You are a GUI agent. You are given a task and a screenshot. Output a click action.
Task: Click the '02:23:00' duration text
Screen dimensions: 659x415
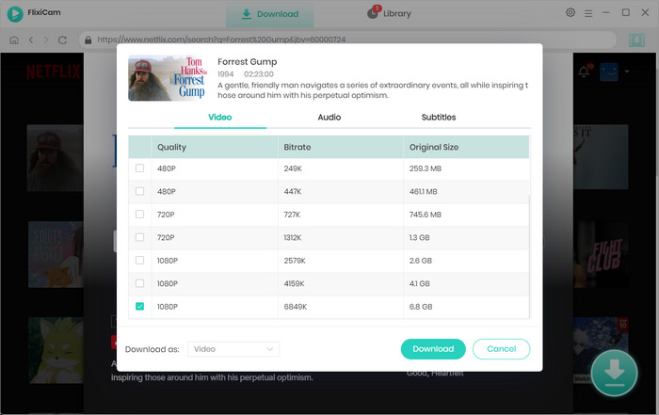coord(259,74)
